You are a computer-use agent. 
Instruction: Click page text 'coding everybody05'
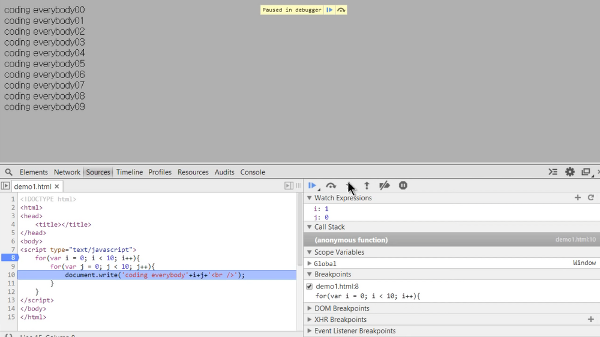[44, 64]
